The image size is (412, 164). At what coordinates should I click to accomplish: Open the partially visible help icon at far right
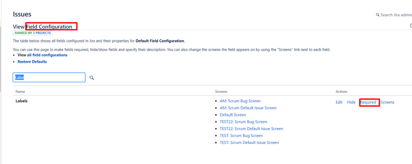[x=411, y=25]
